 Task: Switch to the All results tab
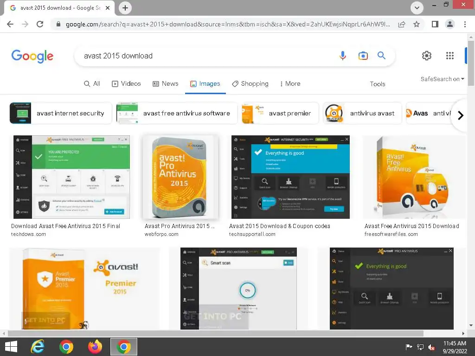click(x=92, y=83)
